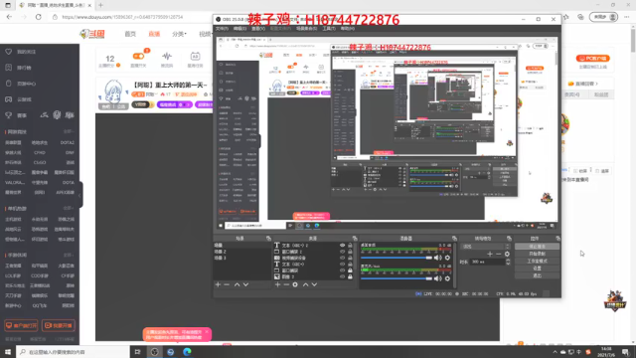Toggle lock on the 图像 2 source
This screenshot has height=358, width=636.
click(350, 276)
